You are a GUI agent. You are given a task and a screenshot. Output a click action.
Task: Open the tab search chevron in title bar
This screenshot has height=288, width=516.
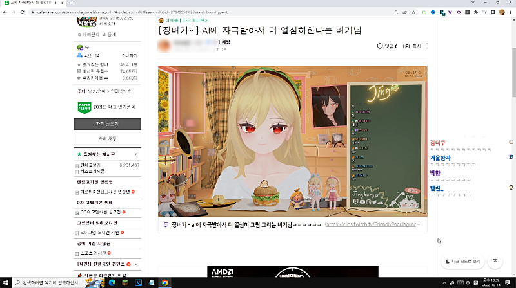point(473,3)
